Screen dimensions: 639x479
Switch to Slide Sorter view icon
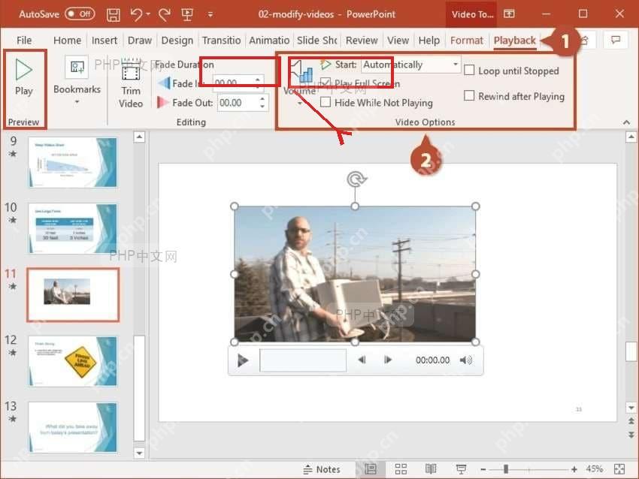[401, 469]
